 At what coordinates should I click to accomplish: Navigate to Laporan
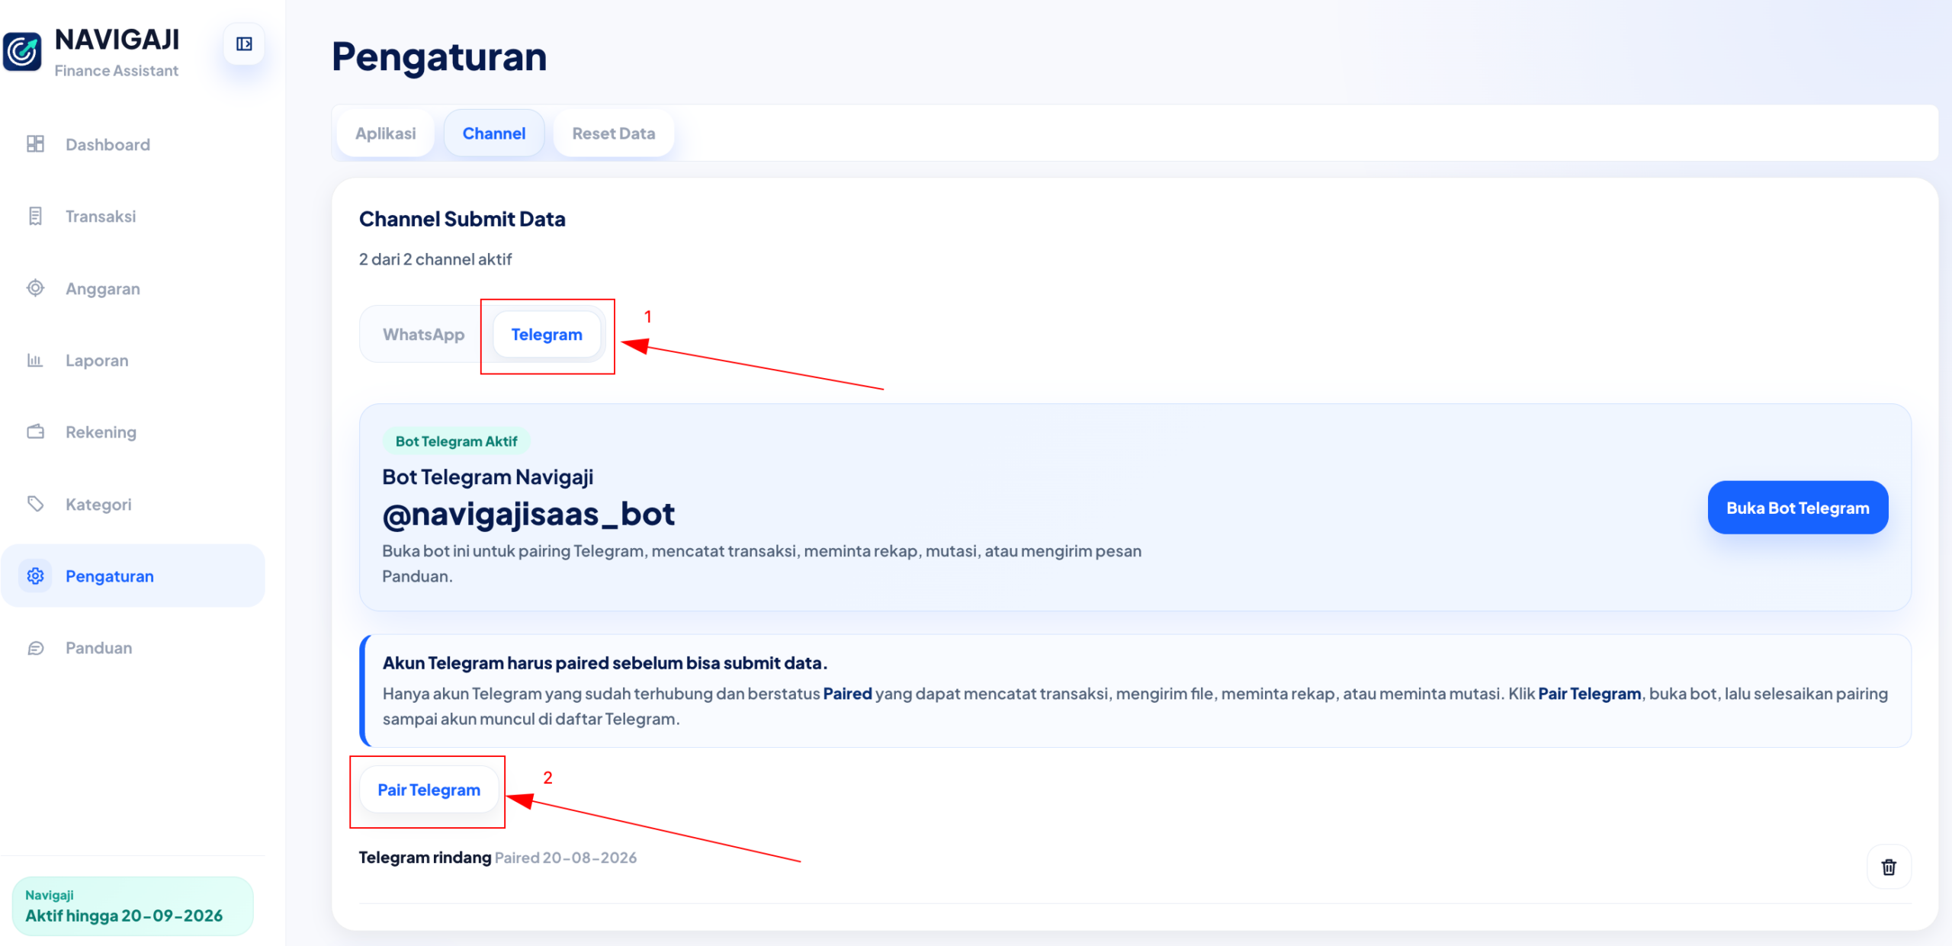pos(133,360)
